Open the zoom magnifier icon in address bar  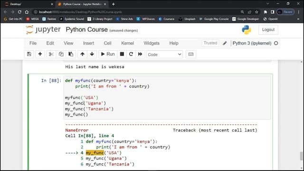tap(242, 12)
